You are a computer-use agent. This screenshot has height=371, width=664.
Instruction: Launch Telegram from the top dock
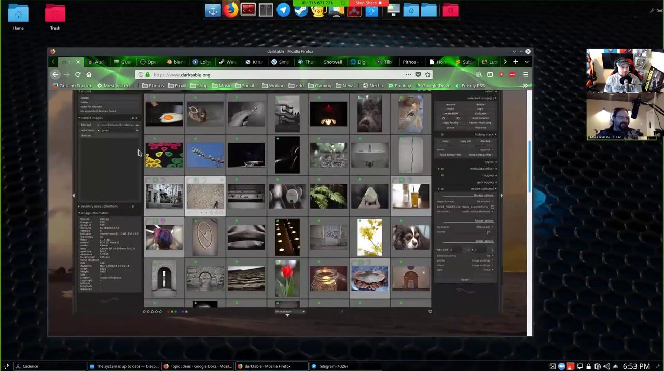pos(283,10)
